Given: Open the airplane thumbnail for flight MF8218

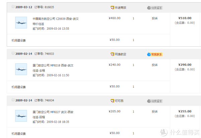Looking at the screenshot, I should point(21,69).
